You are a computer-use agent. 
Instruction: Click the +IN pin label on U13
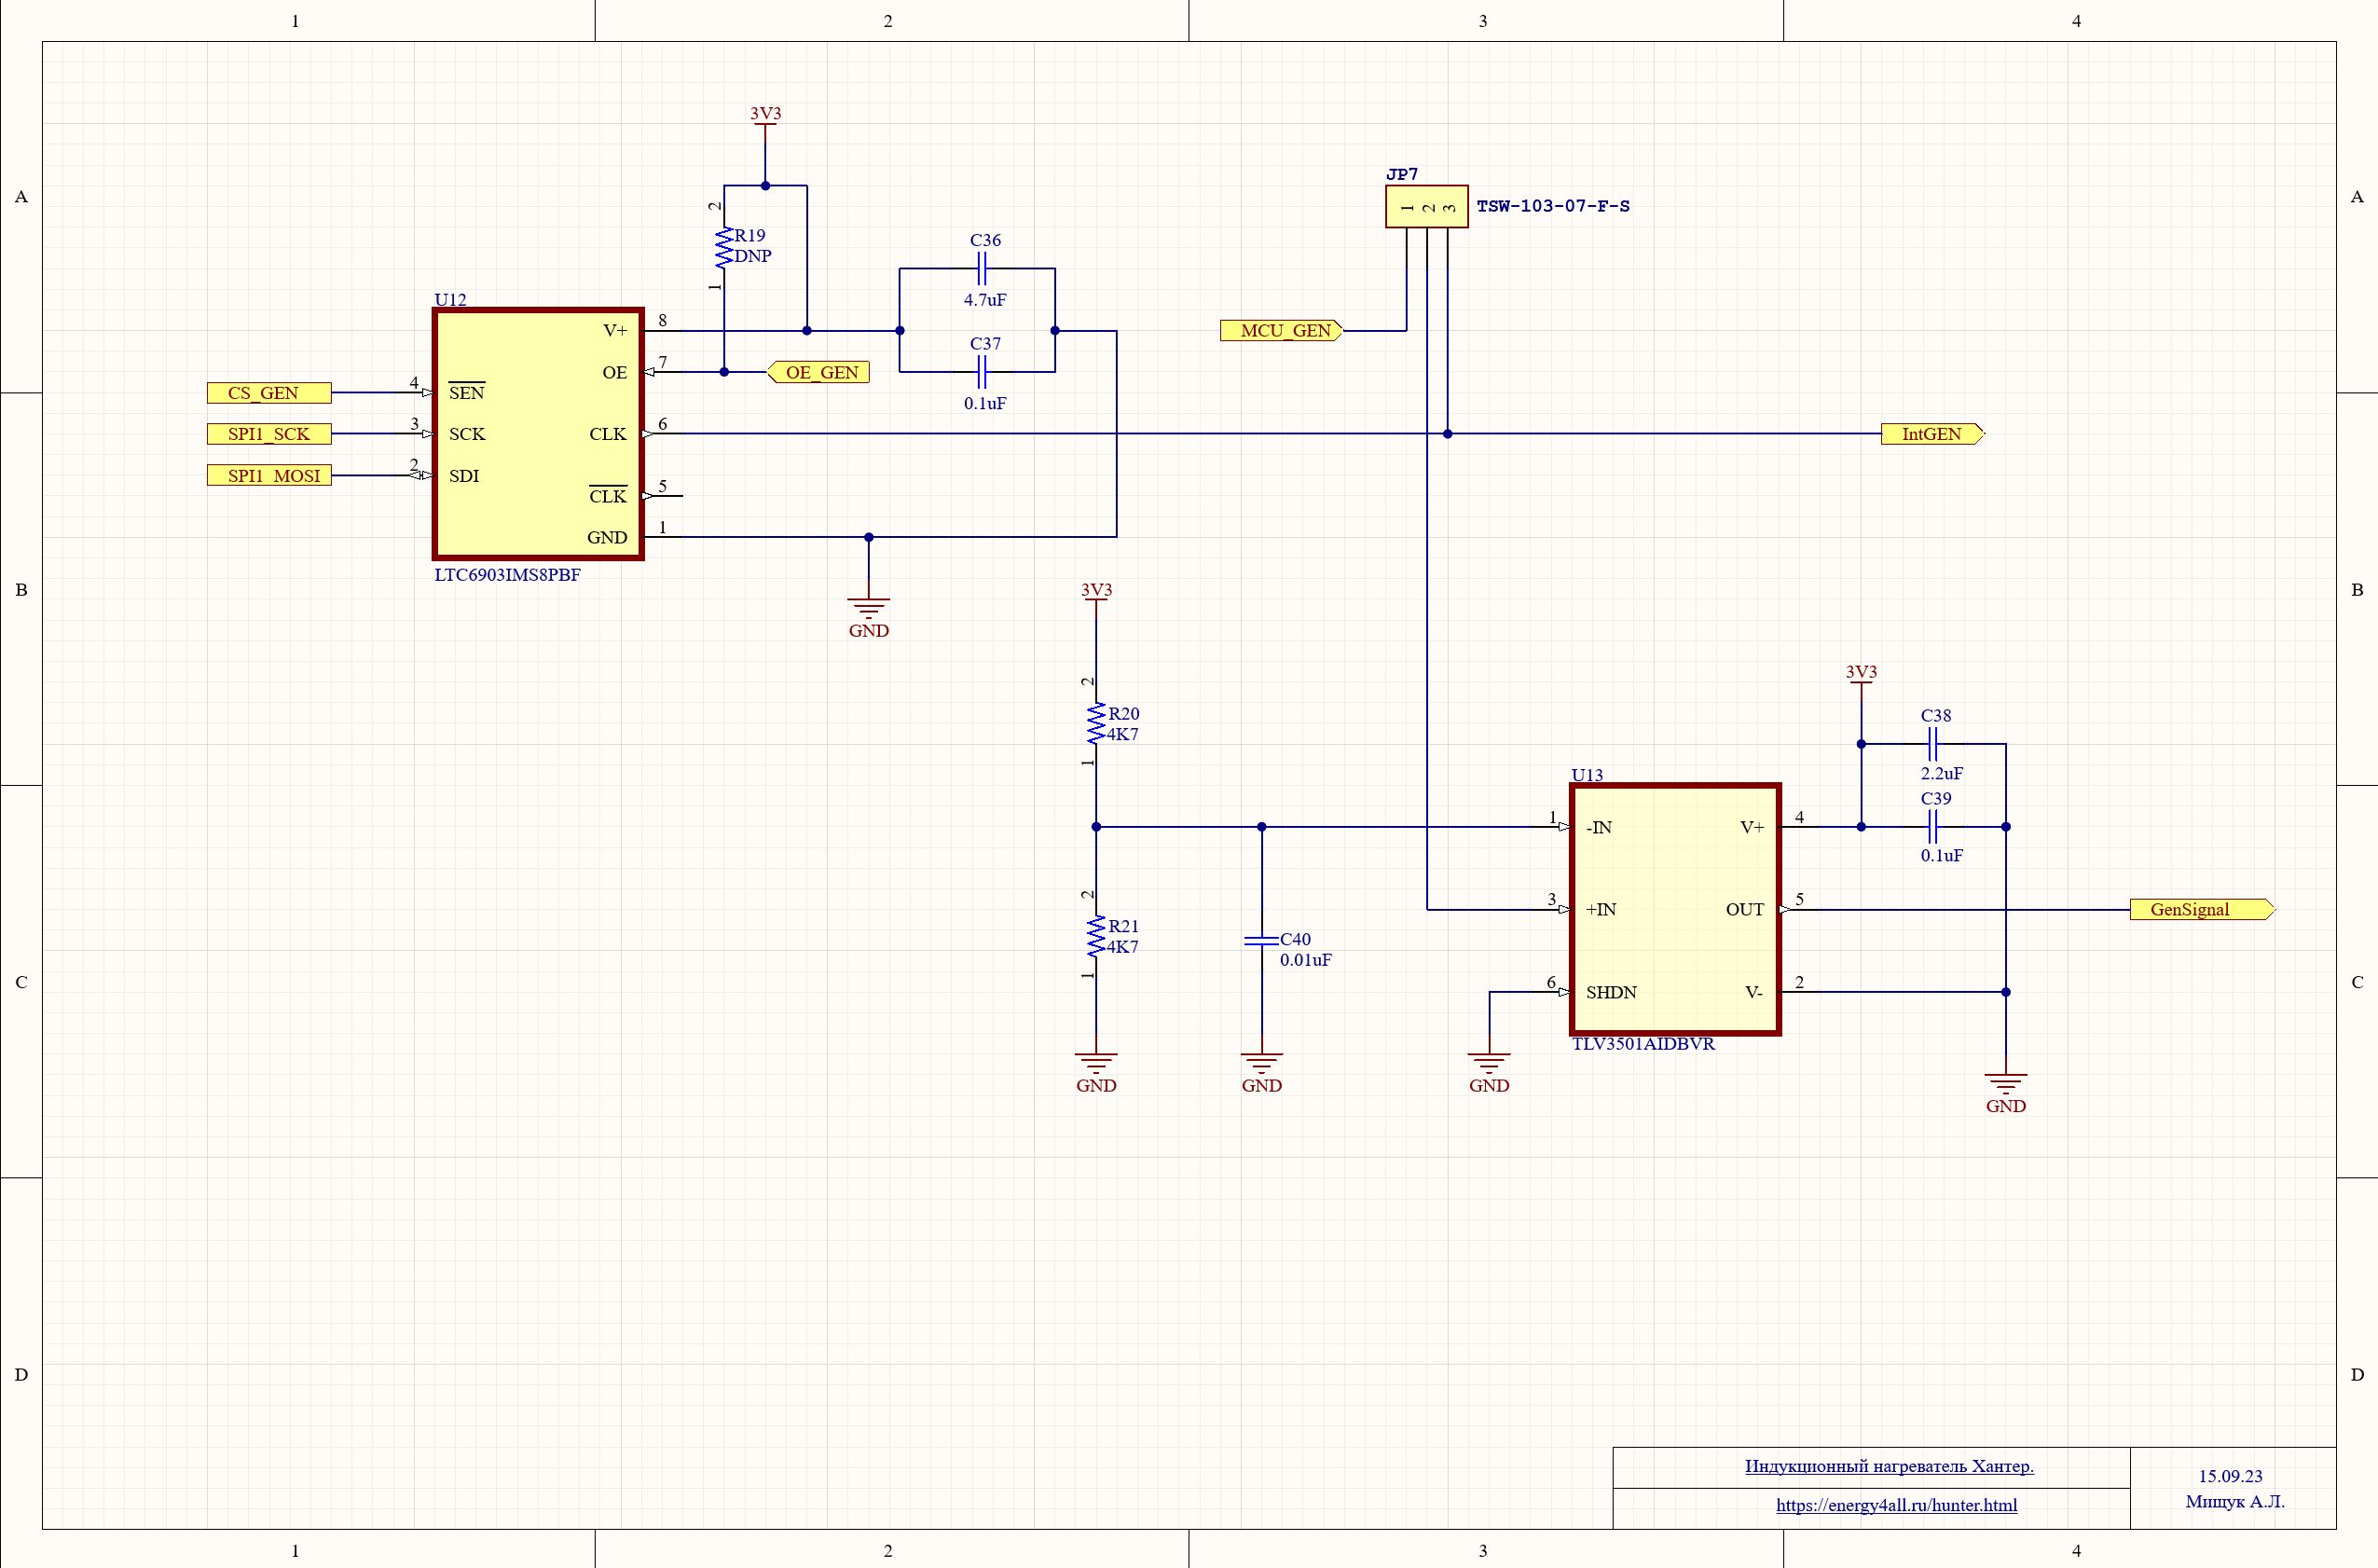click(1601, 909)
